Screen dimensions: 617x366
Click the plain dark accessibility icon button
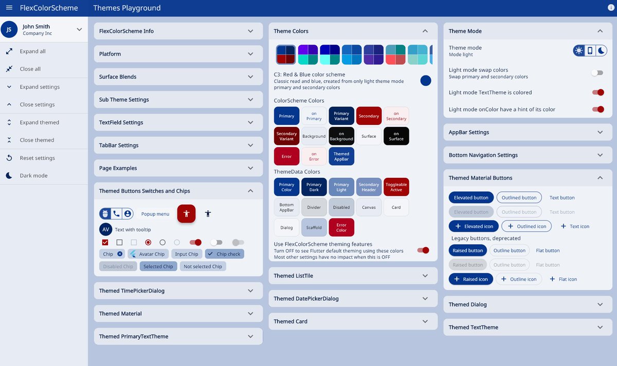coord(208,213)
